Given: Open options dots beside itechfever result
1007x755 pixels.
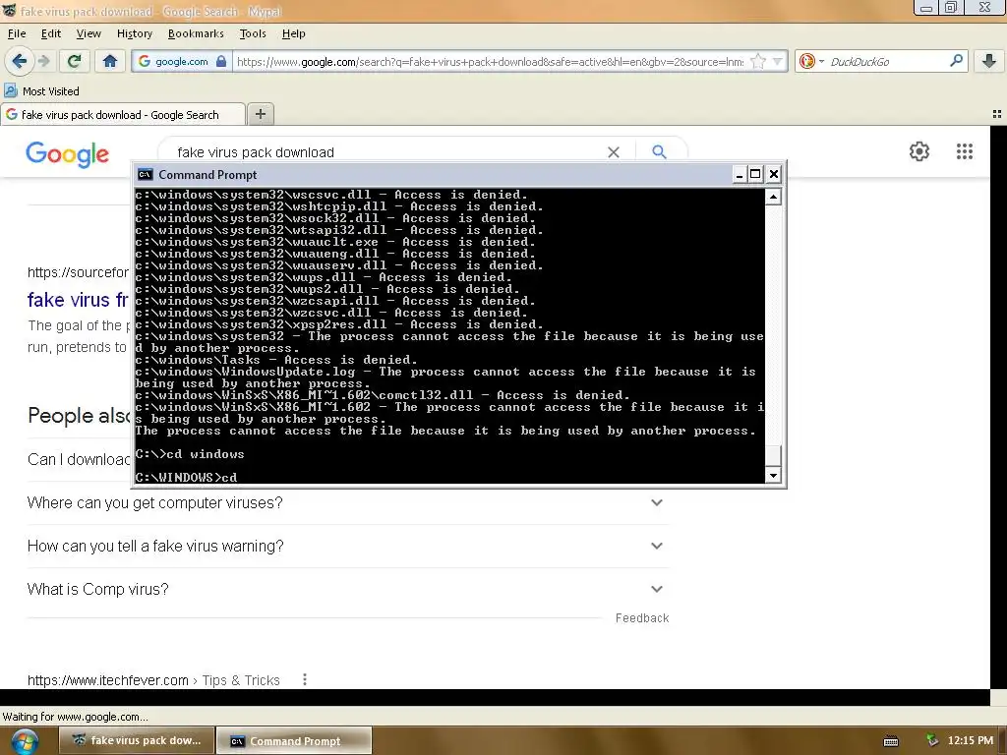Looking at the screenshot, I should coord(305,679).
